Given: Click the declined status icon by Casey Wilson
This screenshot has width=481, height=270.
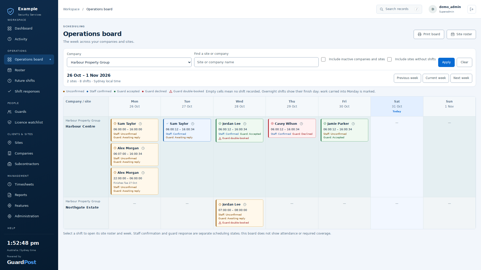Looking at the screenshot, I should click(x=272, y=123).
